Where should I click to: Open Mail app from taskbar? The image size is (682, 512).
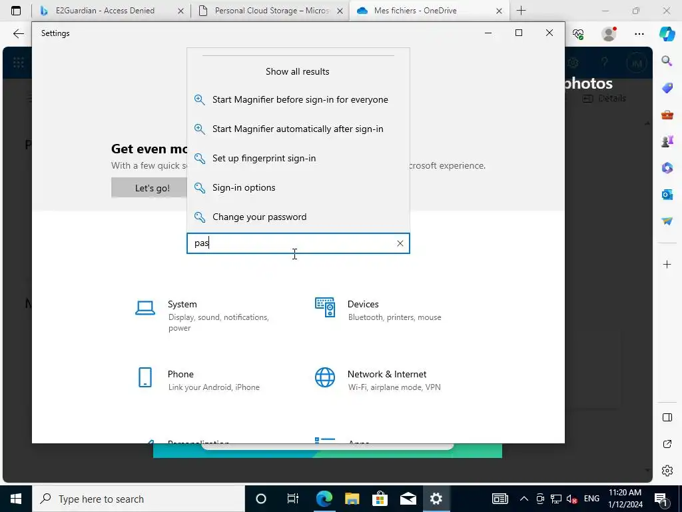pos(408,499)
